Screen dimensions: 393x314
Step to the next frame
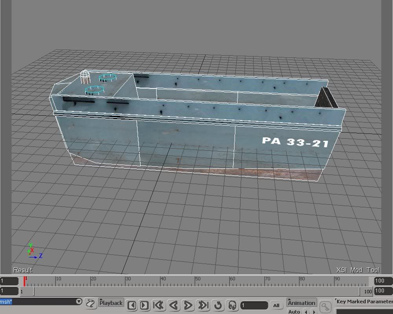pos(144,305)
